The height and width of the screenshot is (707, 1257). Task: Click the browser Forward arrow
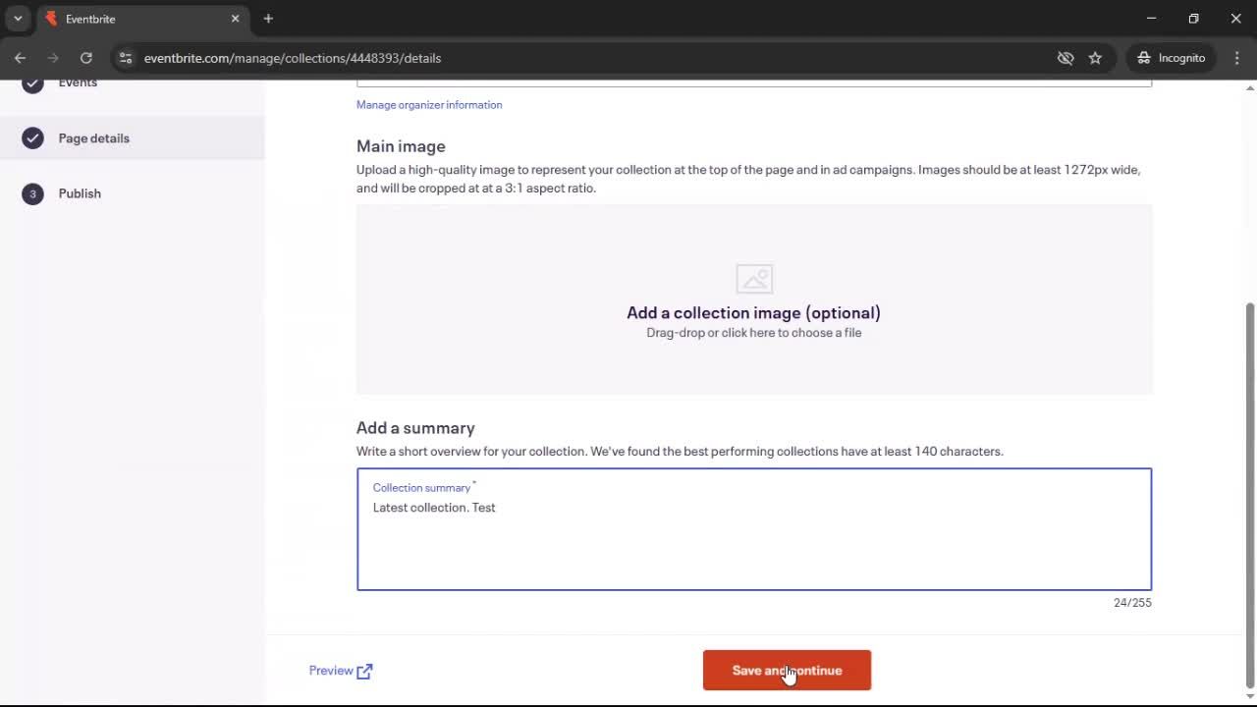tap(53, 58)
